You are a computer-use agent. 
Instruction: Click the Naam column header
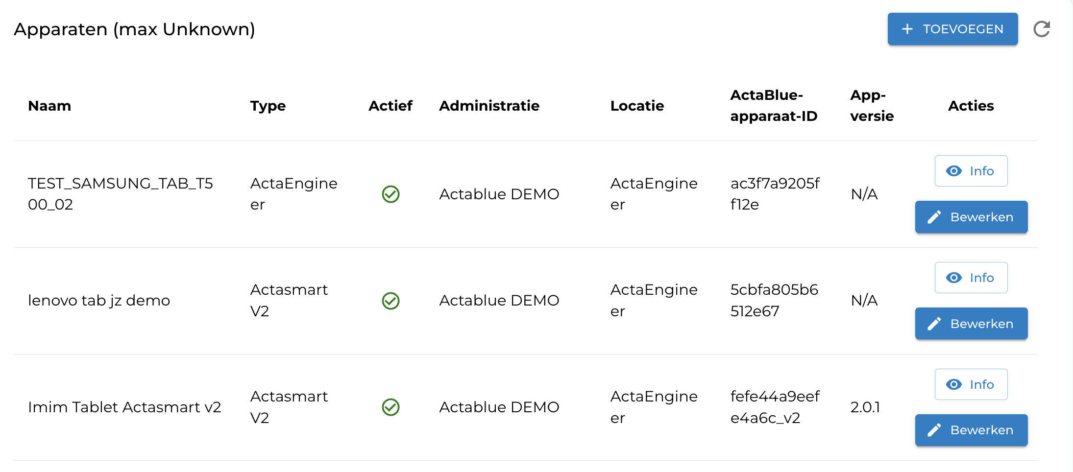pos(49,106)
